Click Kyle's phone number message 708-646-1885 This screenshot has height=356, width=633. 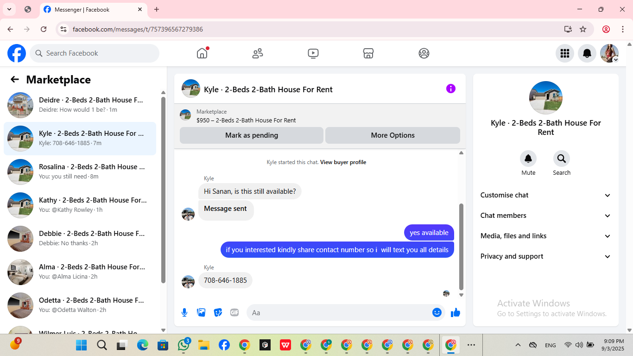coord(225,280)
